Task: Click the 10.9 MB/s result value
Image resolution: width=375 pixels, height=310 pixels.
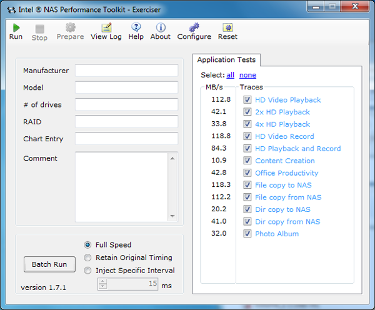Action: pyautogui.click(x=219, y=160)
